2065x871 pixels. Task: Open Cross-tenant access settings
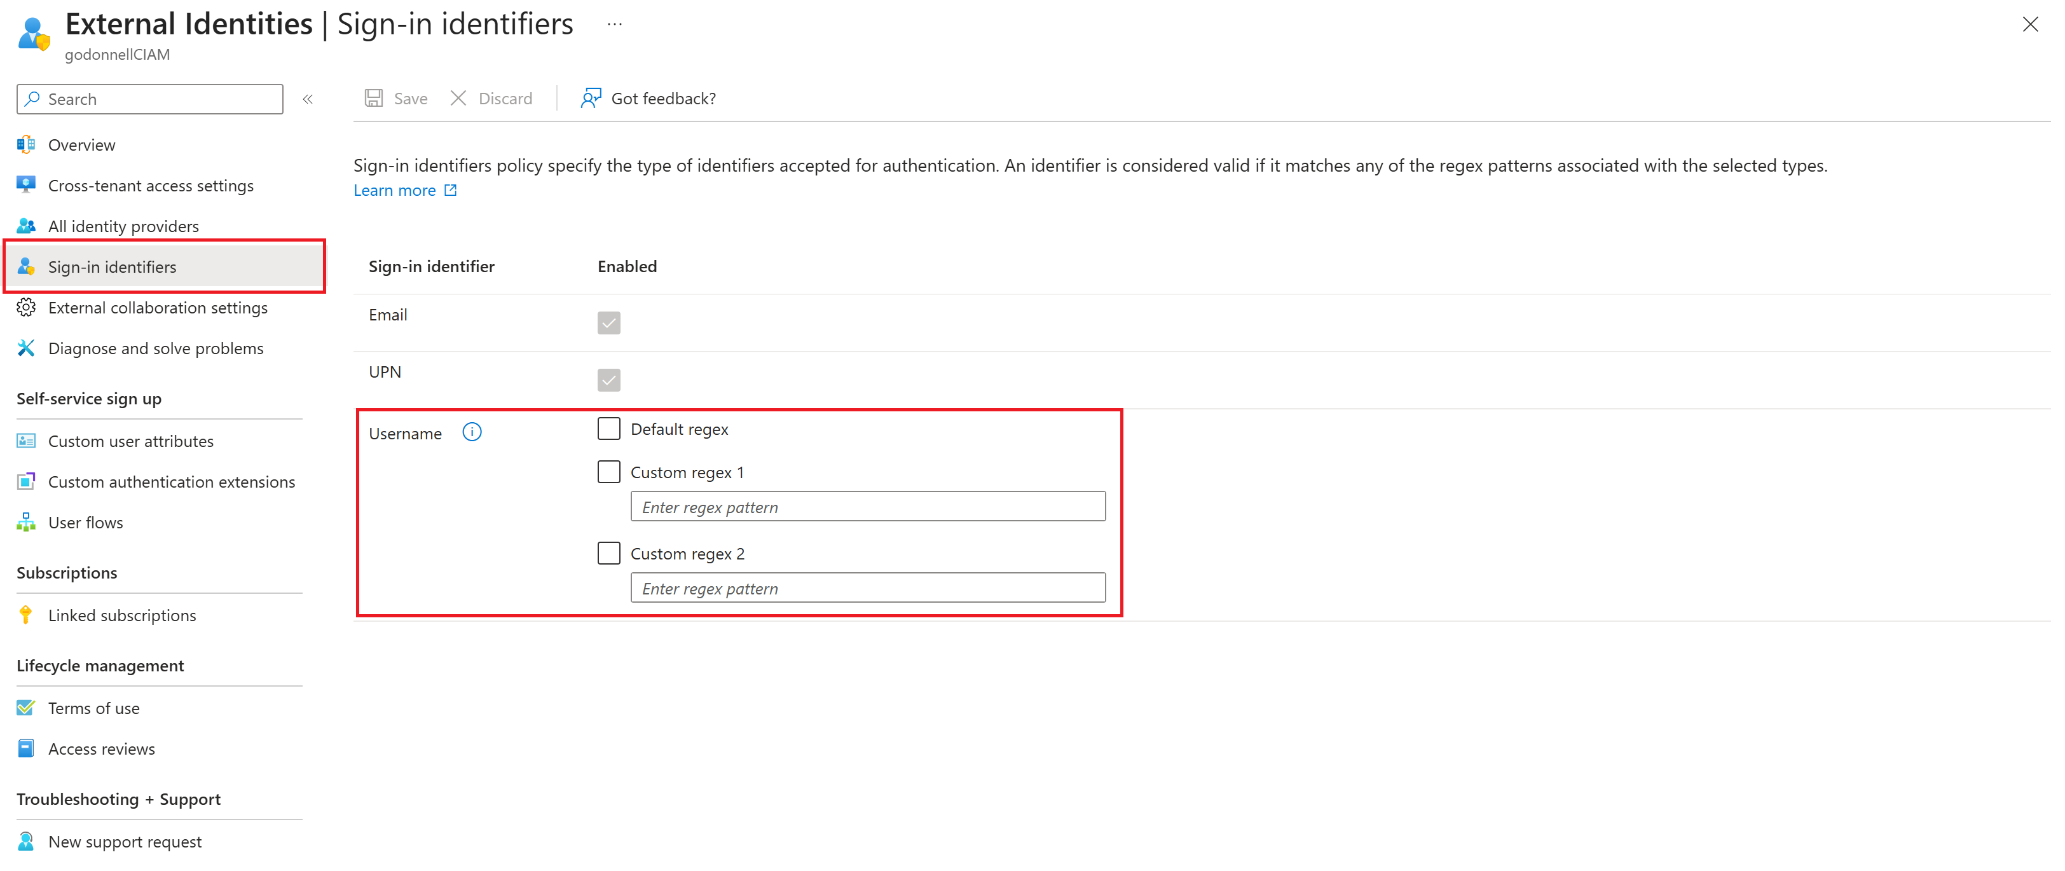151,186
